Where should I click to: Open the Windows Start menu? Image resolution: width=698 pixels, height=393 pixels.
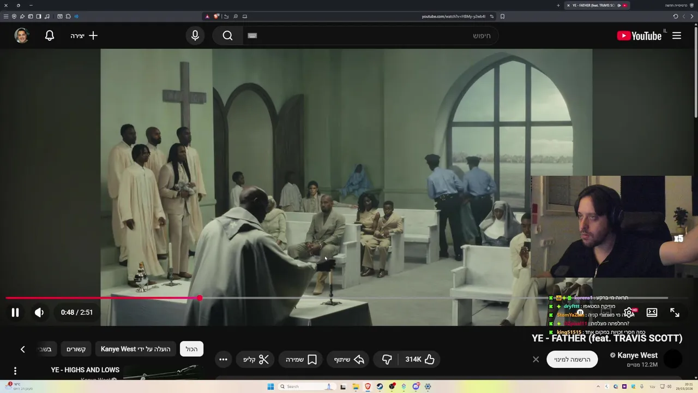270,386
